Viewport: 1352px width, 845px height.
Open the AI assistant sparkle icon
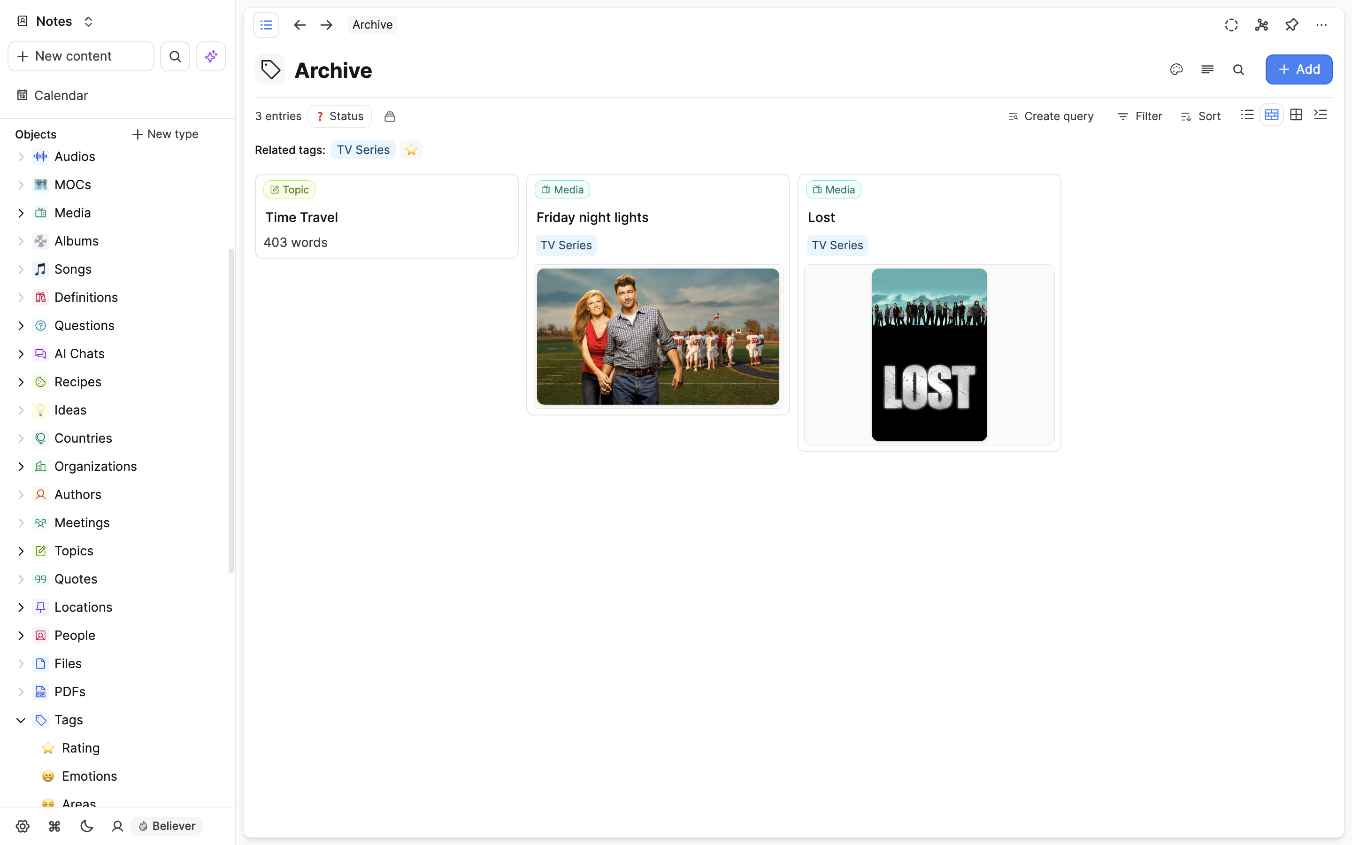pyautogui.click(x=211, y=56)
